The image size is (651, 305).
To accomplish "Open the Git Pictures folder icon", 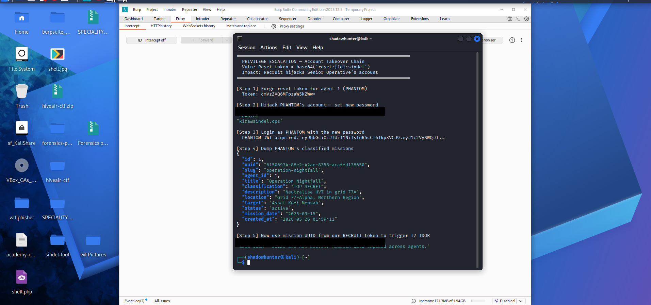I will pyautogui.click(x=93, y=240).
